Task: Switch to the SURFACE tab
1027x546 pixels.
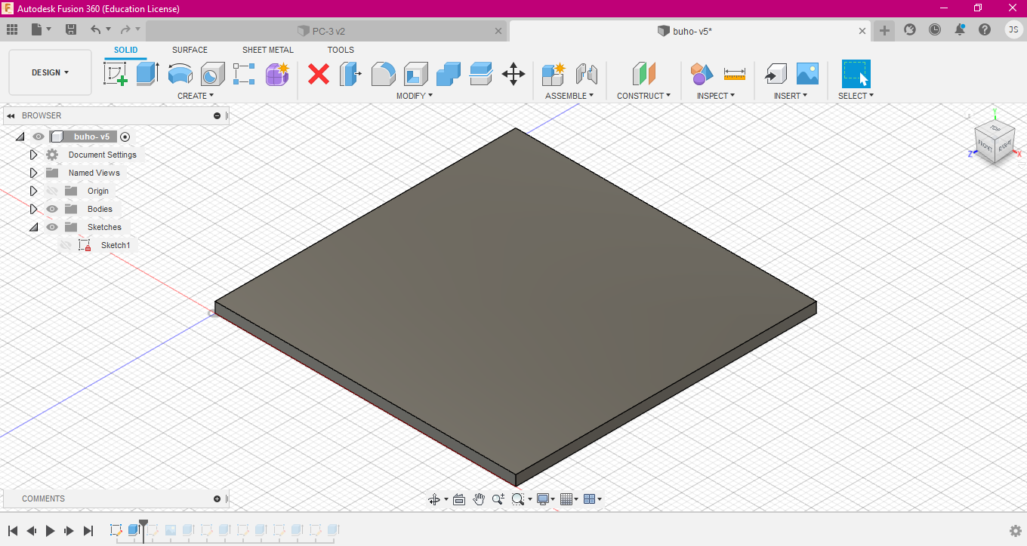Action: (190, 50)
